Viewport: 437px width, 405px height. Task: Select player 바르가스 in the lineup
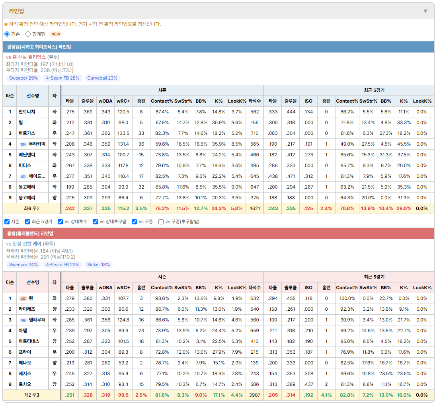click(x=27, y=133)
